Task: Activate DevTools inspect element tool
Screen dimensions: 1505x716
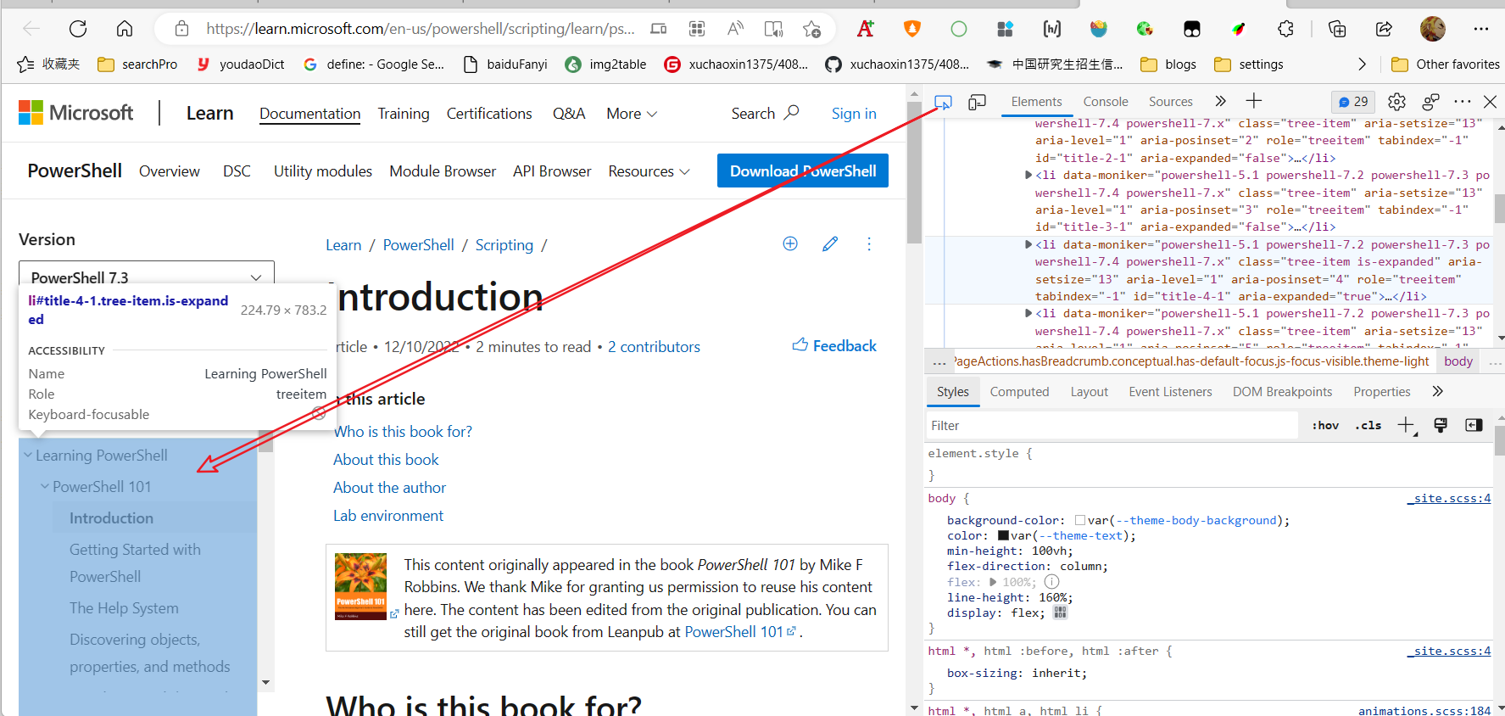Action: [x=943, y=102]
